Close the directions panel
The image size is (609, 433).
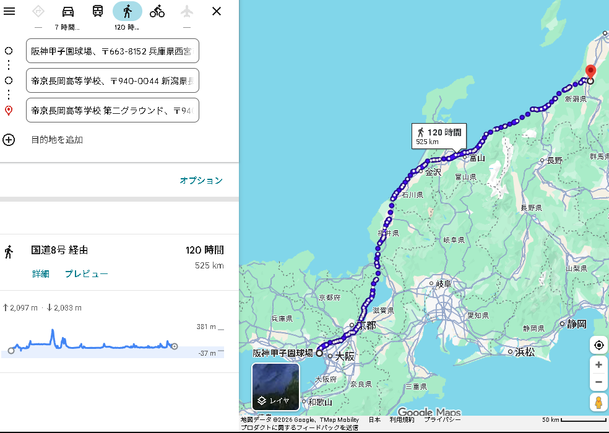click(217, 11)
